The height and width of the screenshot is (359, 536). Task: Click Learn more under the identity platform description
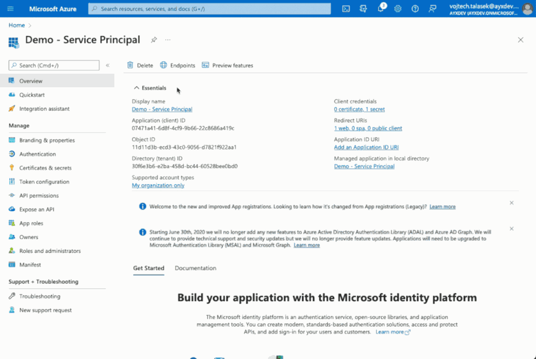tap(393, 332)
